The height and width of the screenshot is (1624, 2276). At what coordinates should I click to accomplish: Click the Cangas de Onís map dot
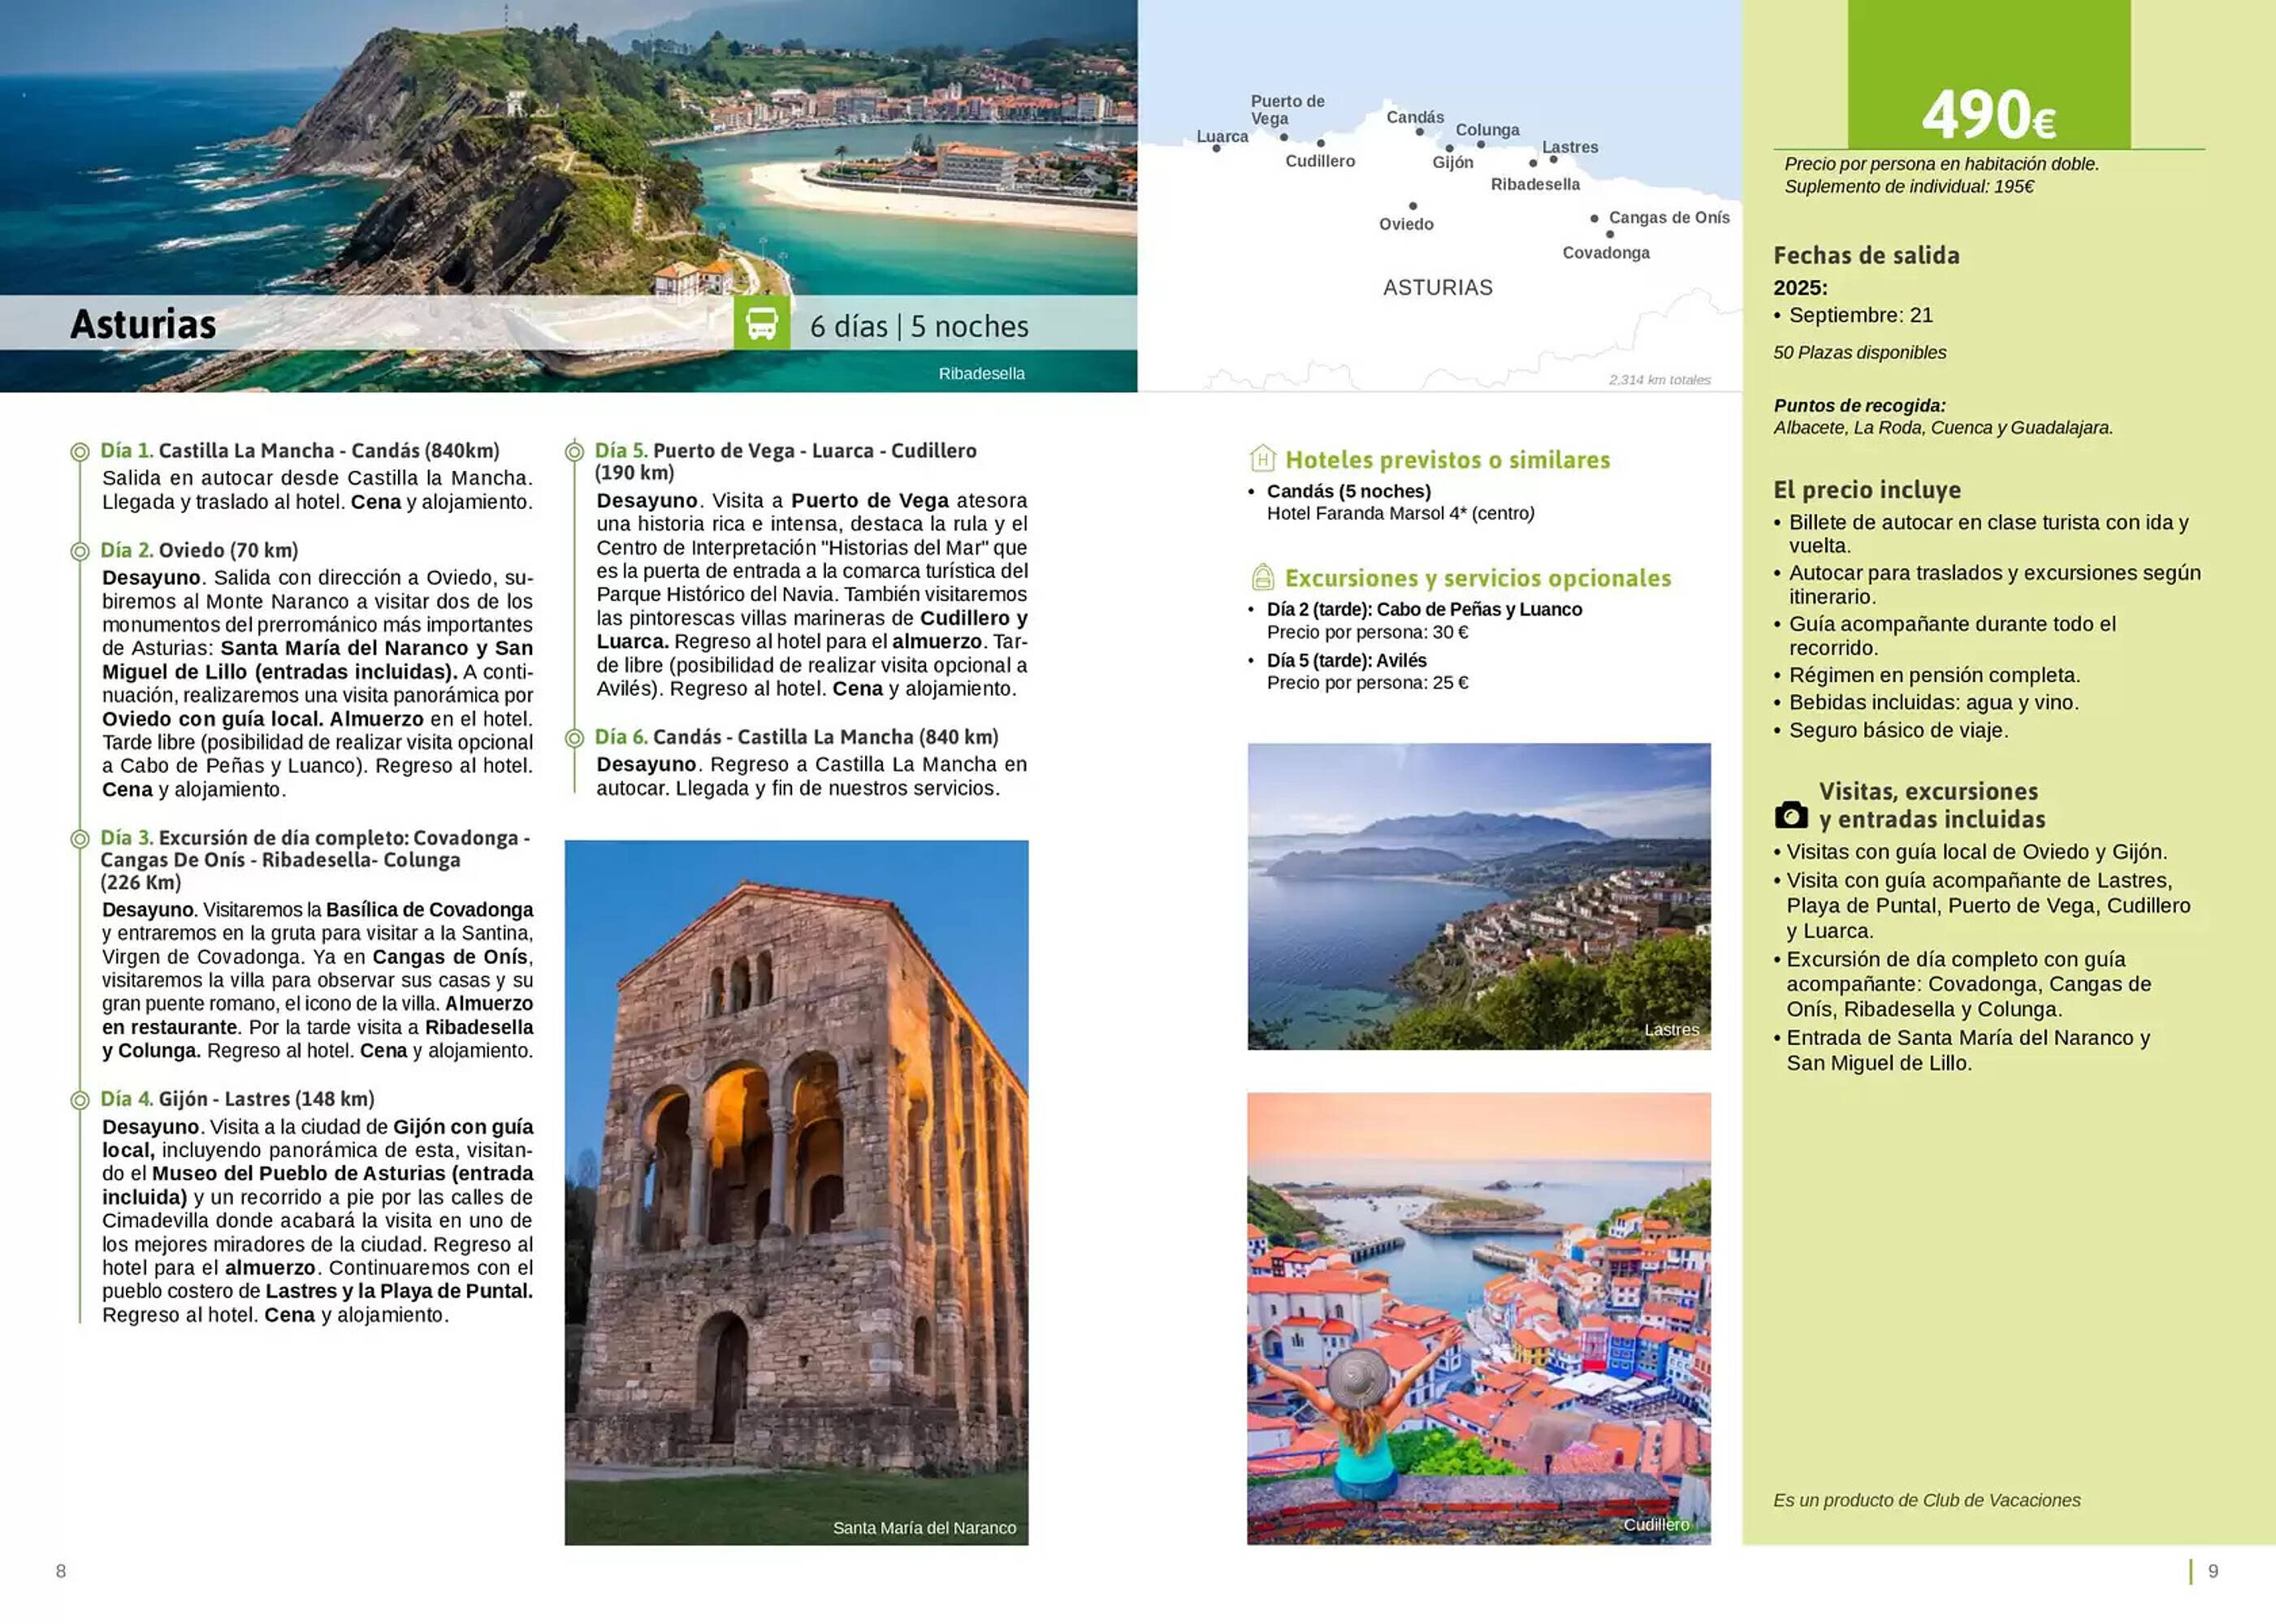(1594, 218)
